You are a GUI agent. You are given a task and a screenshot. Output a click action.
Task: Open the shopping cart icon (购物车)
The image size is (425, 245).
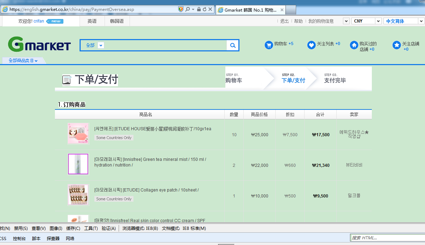269,45
